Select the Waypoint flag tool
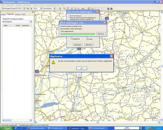The height and width of the screenshot is (130, 163). click(72, 9)
